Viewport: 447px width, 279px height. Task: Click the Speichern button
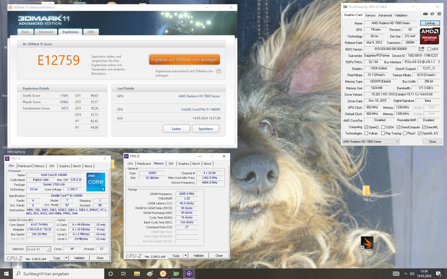point(205,129)
